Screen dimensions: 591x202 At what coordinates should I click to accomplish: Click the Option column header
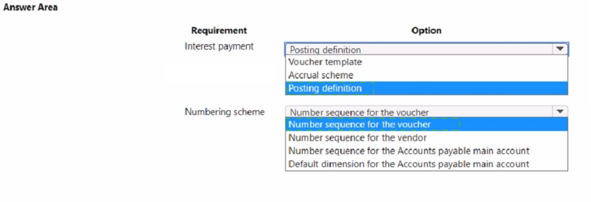click(426, 31)
